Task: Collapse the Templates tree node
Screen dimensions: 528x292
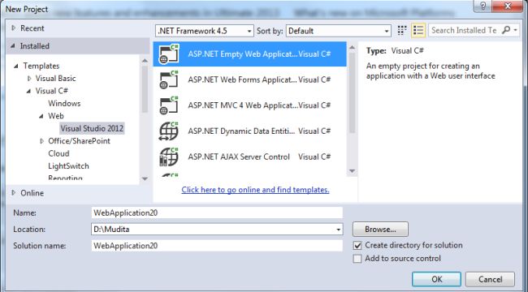Action: coord(15,66)
